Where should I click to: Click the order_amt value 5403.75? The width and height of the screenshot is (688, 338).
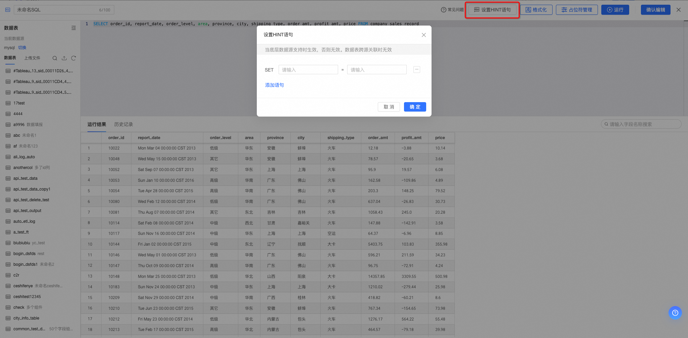tap(375, 244)
